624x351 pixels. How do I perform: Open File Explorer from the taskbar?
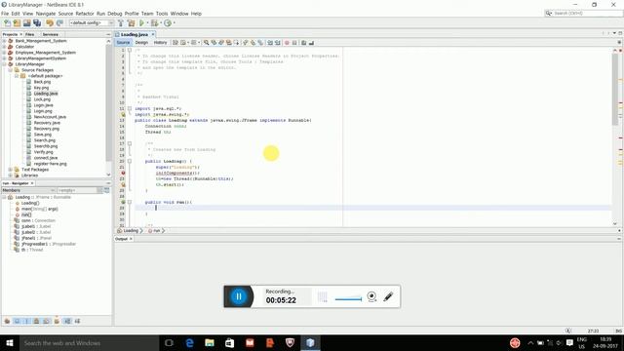point(210,342)
